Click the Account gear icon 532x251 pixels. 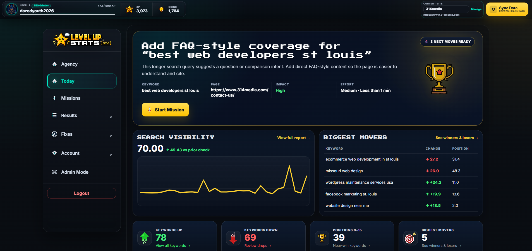[54, 153]
